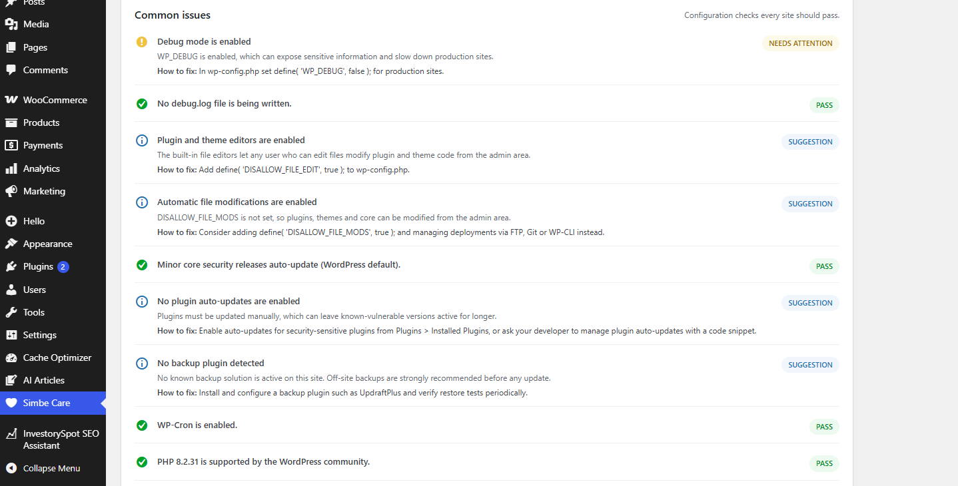The width and height of the screenshot is (958, 486).
Task: Click the info icon for No backup plugin detected
Action: (142, 364)
